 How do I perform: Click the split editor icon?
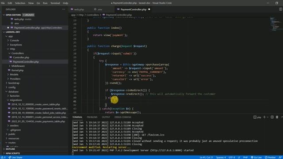280,9
